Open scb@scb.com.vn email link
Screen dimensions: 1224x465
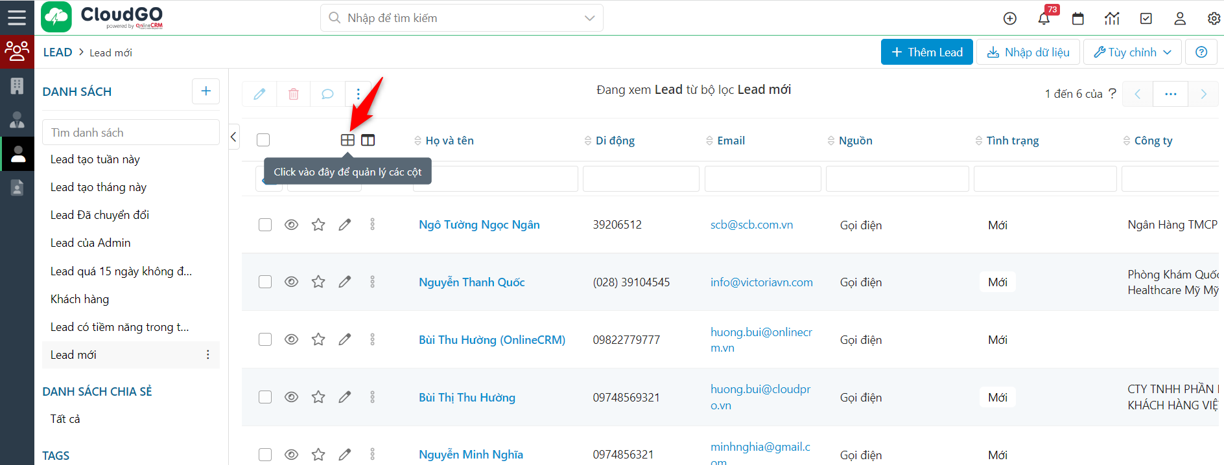pyautogui.click(x=751, y=225)
